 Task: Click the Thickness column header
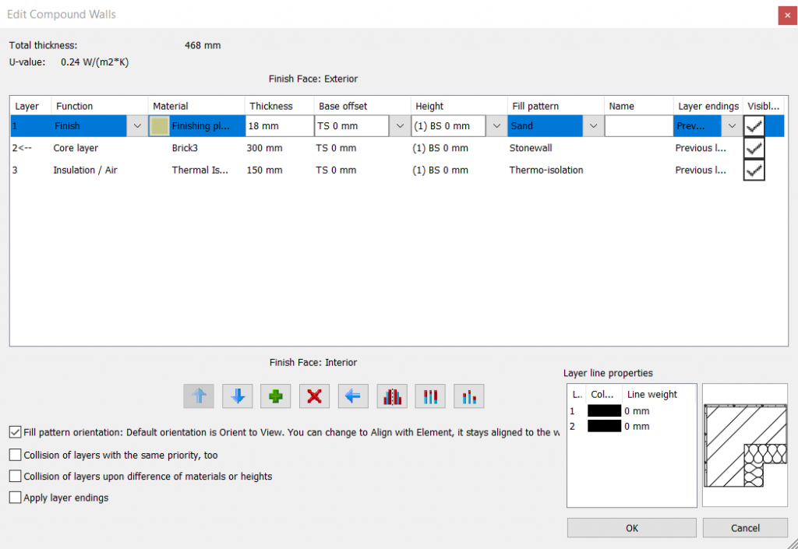pos(271,106)
